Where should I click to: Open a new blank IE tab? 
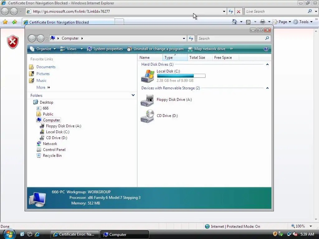tap(119, 22)
